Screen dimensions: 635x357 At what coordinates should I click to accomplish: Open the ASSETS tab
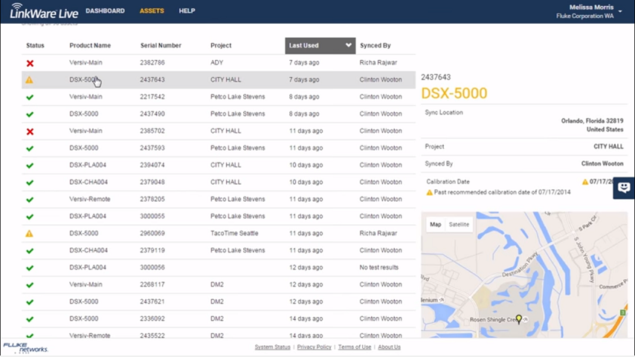pos(152,11)
